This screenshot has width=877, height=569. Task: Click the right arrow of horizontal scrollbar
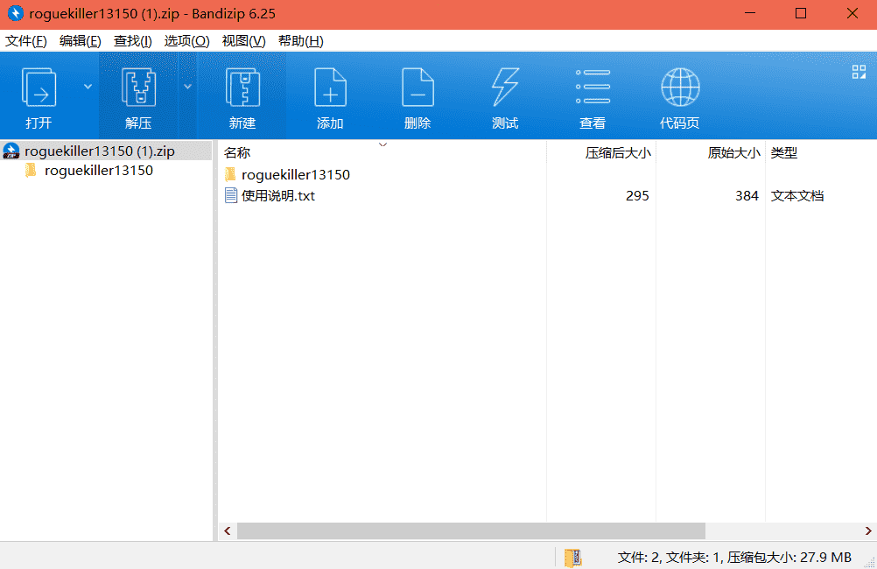868,531
